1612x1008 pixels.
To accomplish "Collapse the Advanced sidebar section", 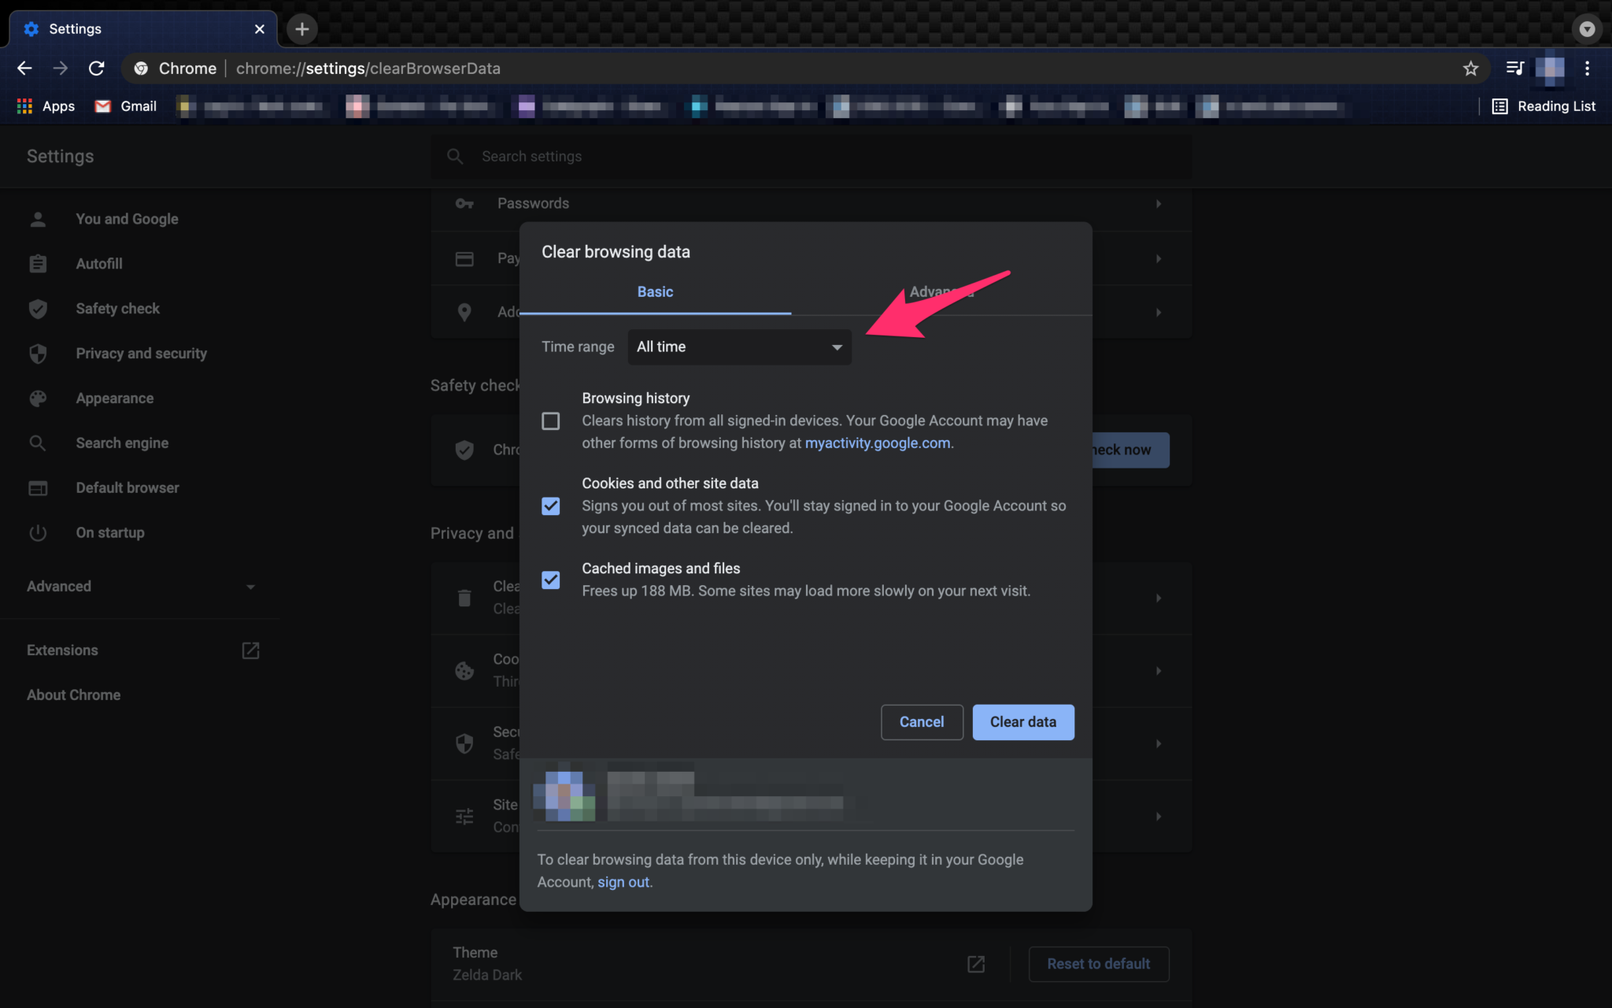I will (x=250, y=586).
